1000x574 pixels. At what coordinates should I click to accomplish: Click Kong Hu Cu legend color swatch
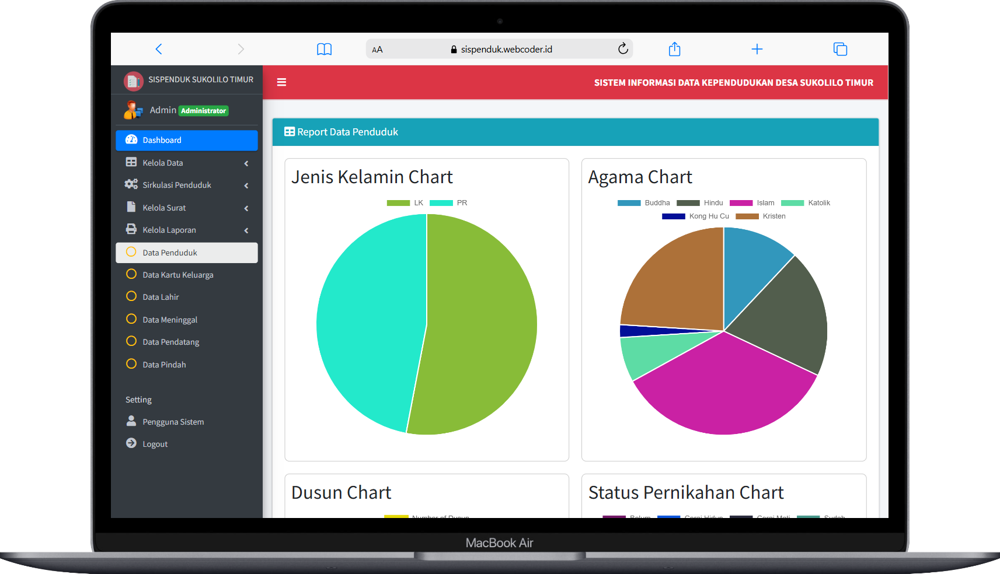tap(673, 216)
